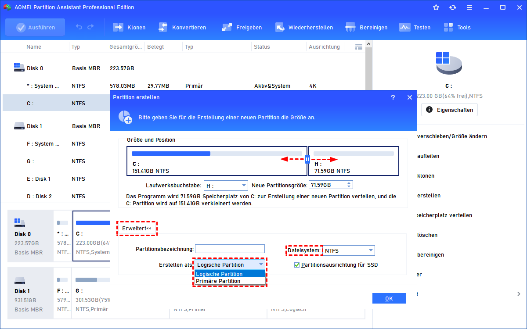Open the Klonen toolbar menu
The height and width of the screenshot is (329, 527).
[130, 27]
